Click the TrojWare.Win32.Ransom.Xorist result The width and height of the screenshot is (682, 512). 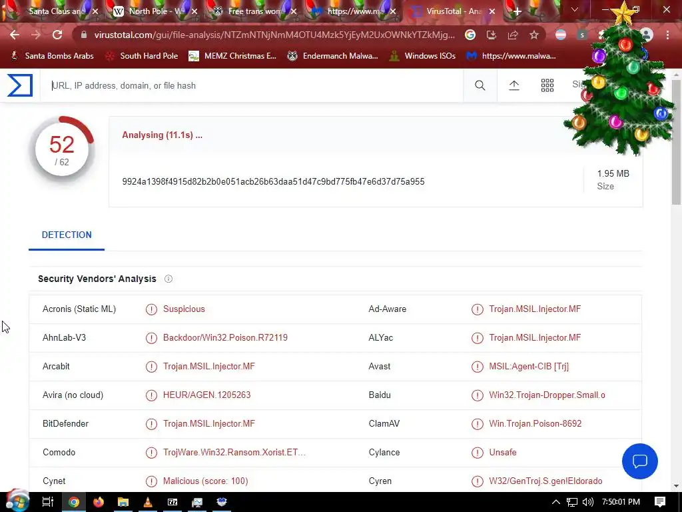[x=234, y=453]
